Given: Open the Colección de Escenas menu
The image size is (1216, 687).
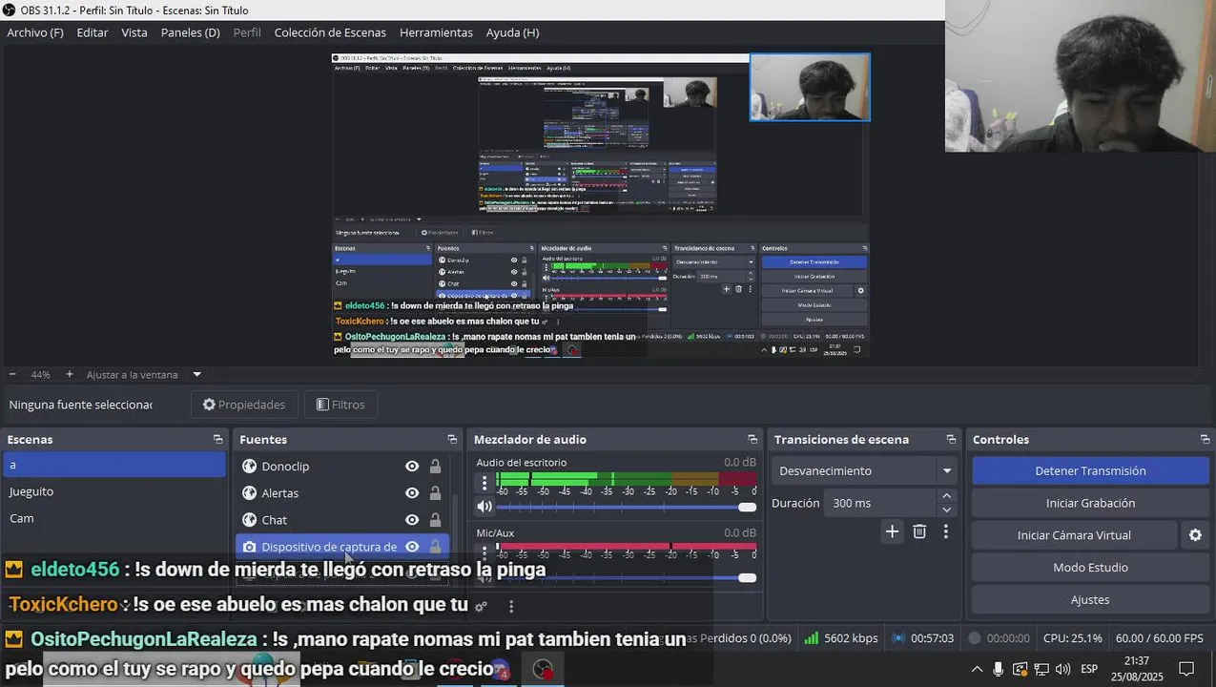Looking at the screenshot, I should [330, 32].
